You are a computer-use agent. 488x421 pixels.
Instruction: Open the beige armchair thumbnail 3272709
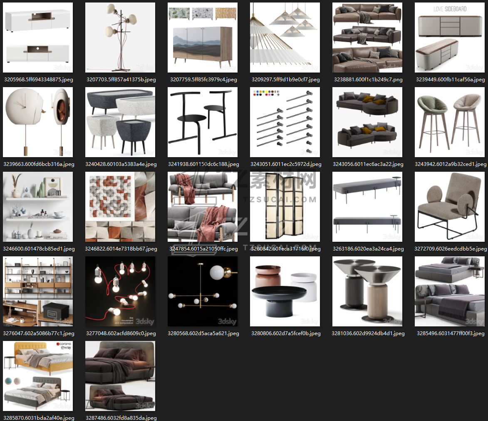450,207
